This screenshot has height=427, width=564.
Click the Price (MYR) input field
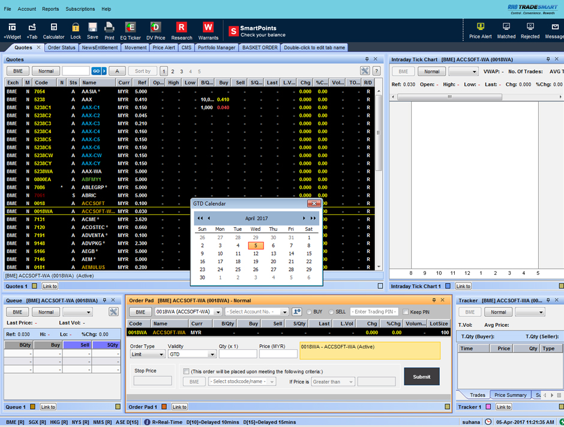(x=278, y=354)
